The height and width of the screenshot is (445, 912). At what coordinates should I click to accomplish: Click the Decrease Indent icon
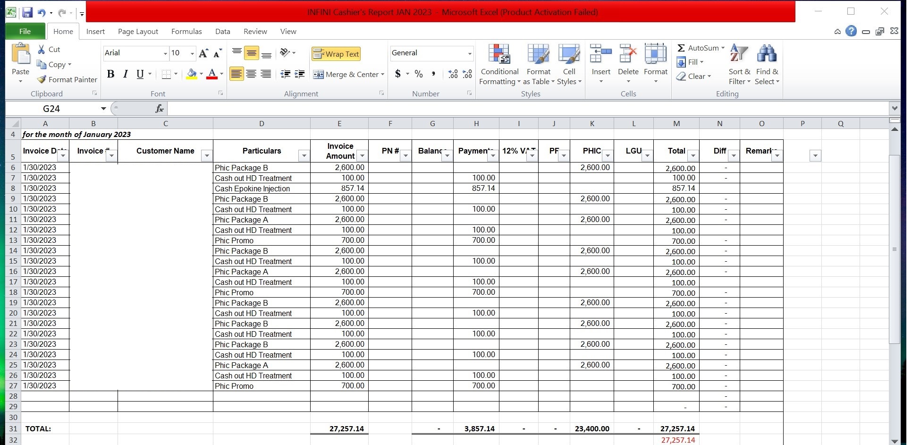pyautogui.click(x=285, y=74)
